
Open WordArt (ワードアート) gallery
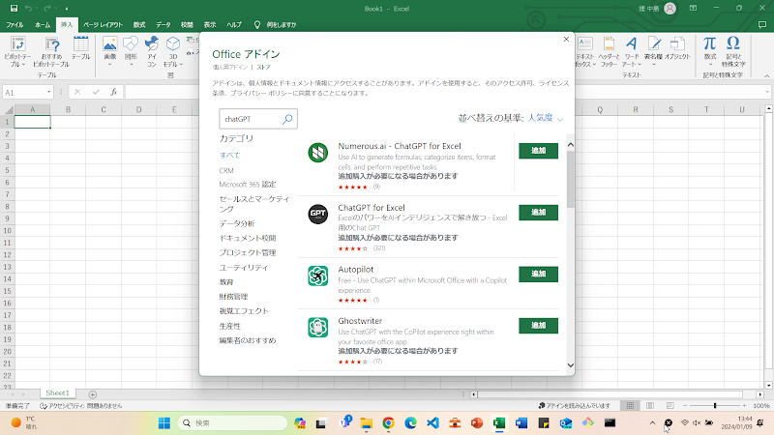click(632, 51)
